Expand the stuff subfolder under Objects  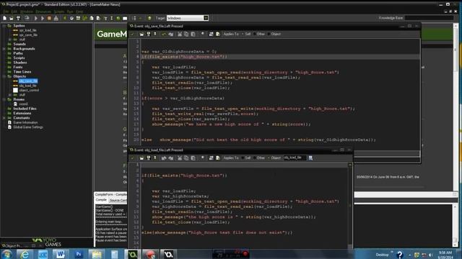pos(10,95)
